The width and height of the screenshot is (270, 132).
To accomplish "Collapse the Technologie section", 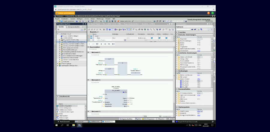I will pyautogui.click(x=177, y=71).
